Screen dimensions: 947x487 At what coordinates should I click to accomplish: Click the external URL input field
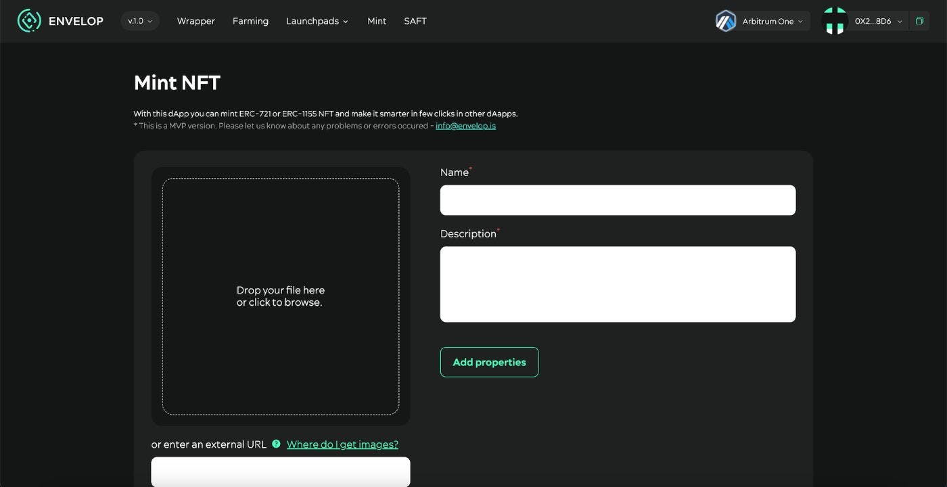point(280,471)
